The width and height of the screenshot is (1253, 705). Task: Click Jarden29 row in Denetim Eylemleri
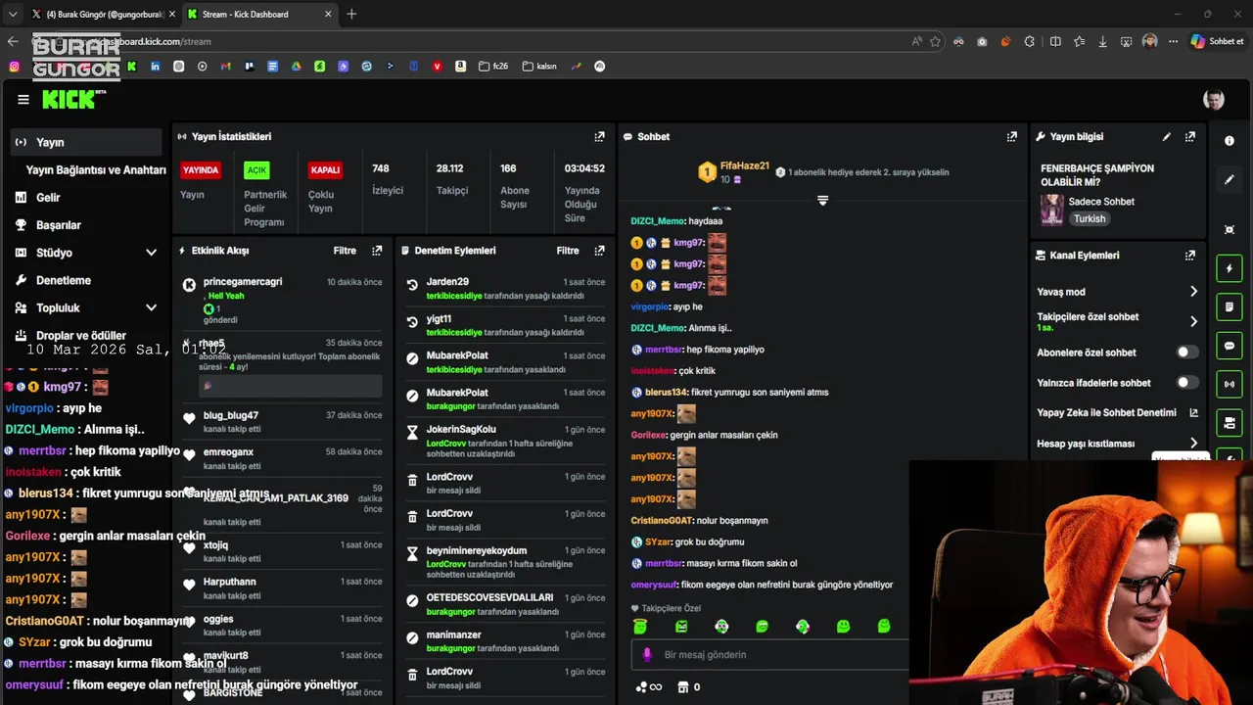tap(506, 288)
